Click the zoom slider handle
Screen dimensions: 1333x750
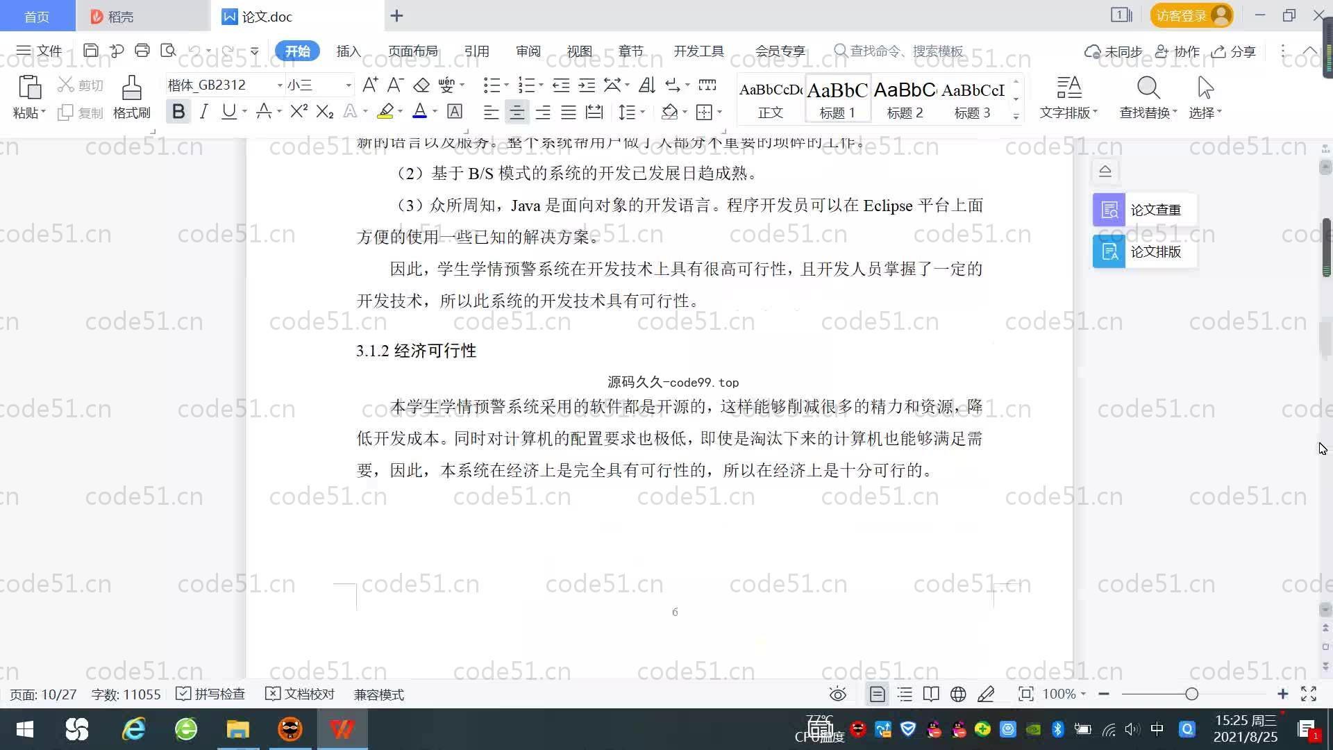[x=1191, y=694]
